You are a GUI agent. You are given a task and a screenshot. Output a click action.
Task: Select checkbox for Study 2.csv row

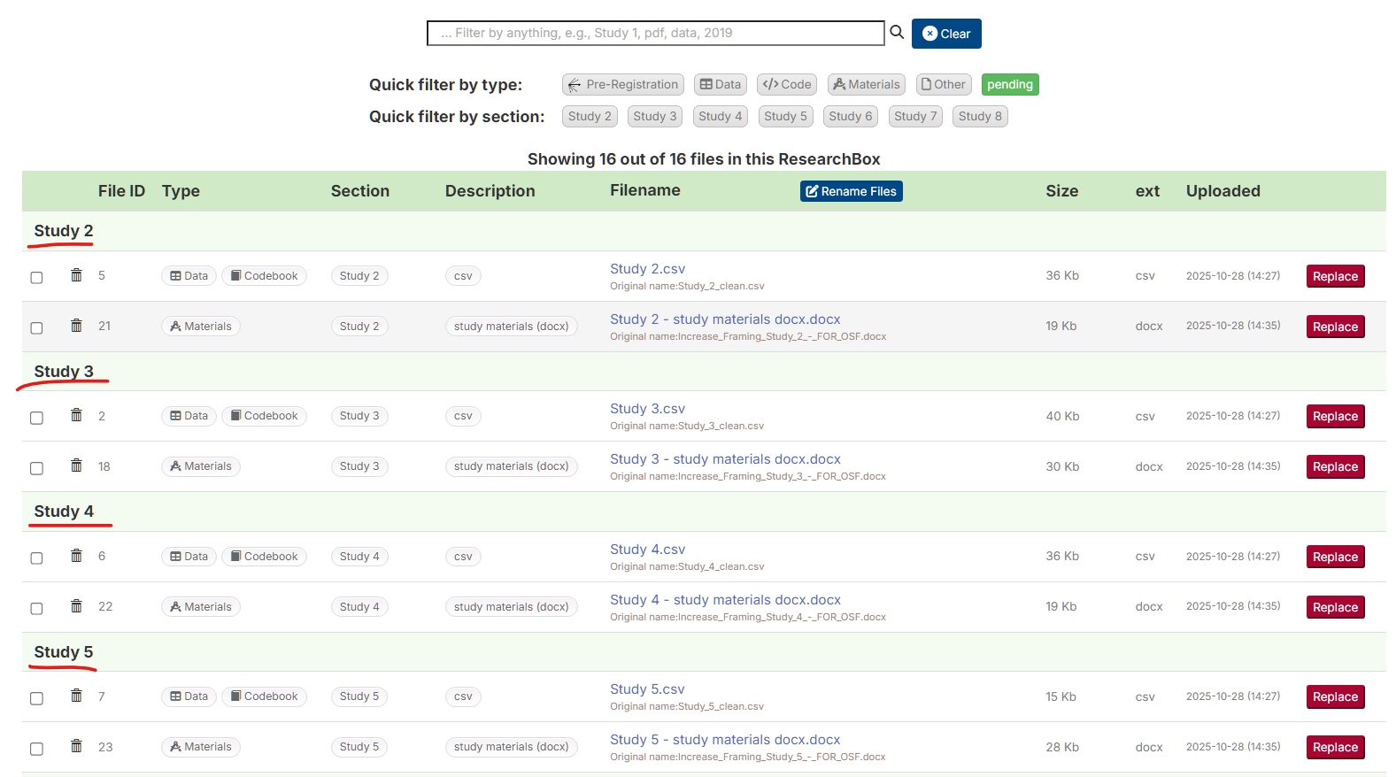coord(36,278)
